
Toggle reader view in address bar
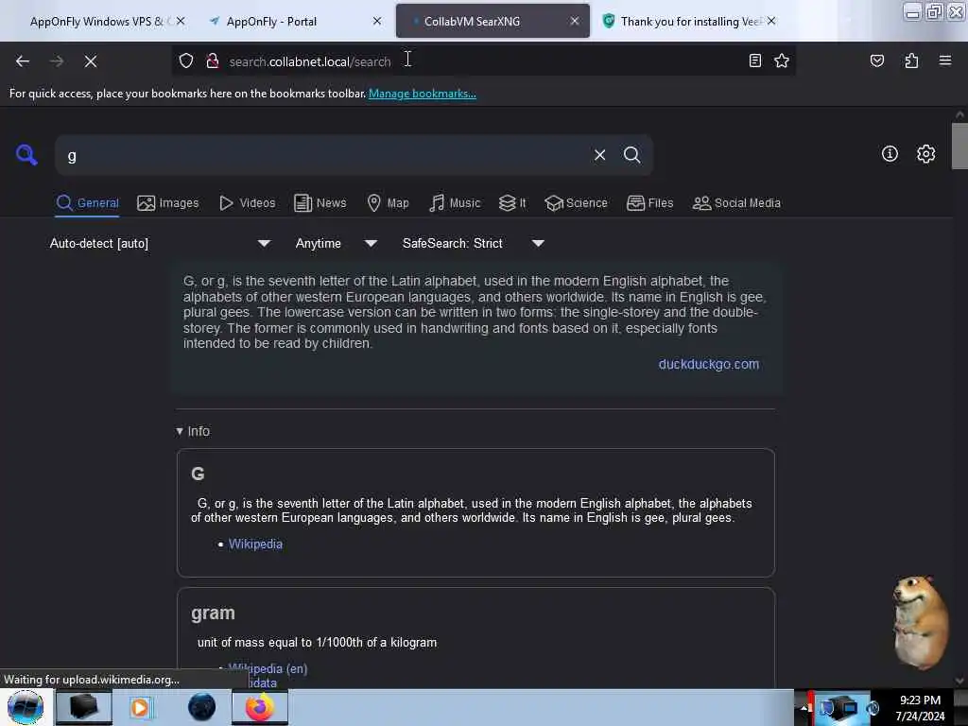pyautogui.click(x=754, y=60)
